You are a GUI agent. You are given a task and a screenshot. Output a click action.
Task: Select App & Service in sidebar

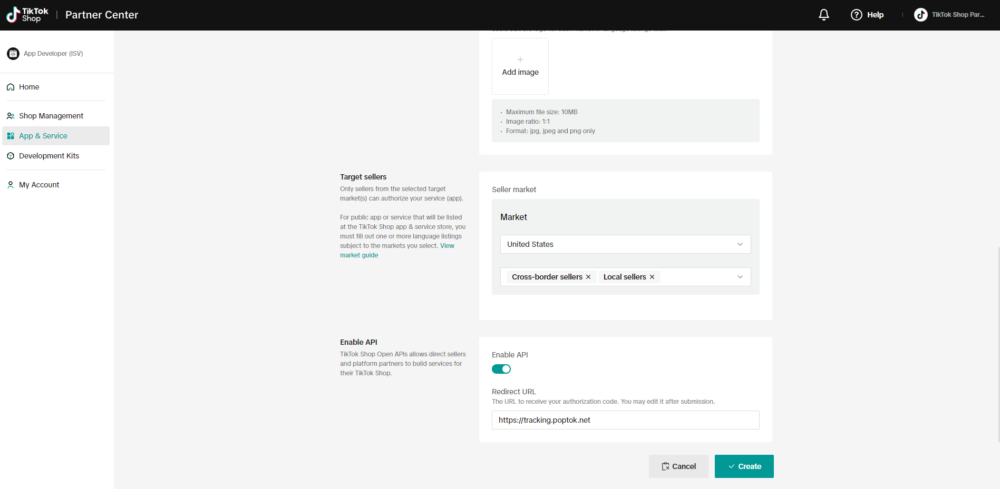click(x=43, y=136)
